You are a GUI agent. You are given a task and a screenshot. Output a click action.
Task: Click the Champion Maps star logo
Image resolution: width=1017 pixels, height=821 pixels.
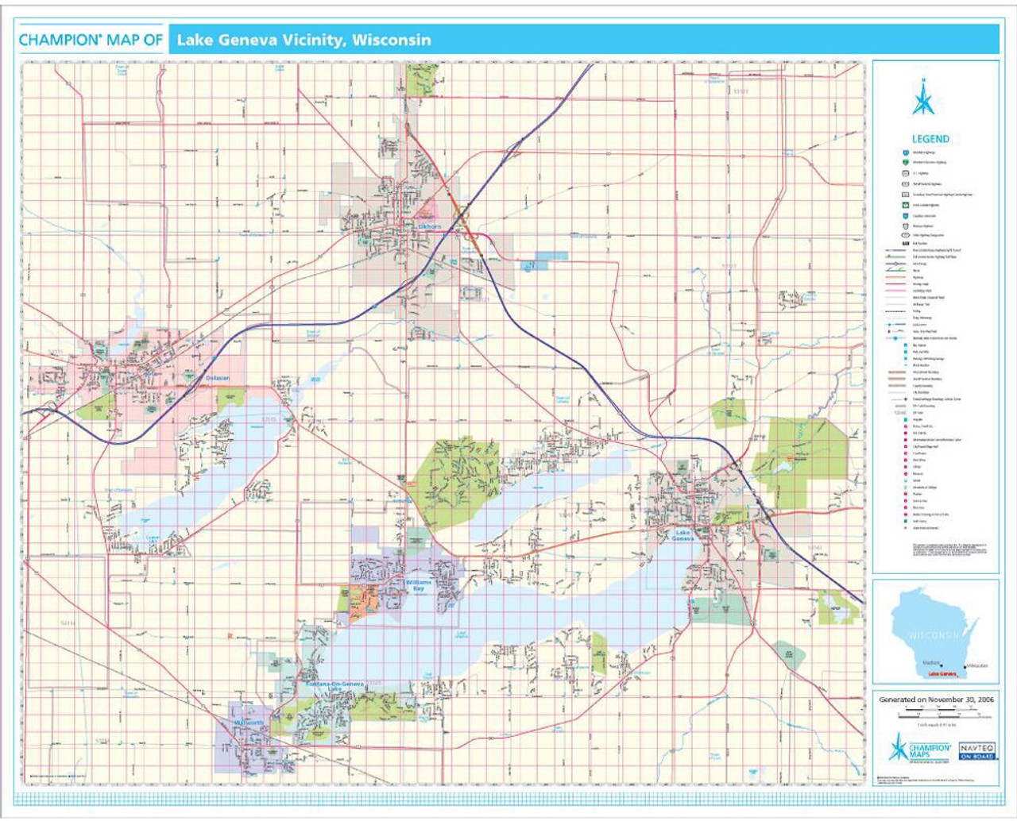[x=898, y=748]
